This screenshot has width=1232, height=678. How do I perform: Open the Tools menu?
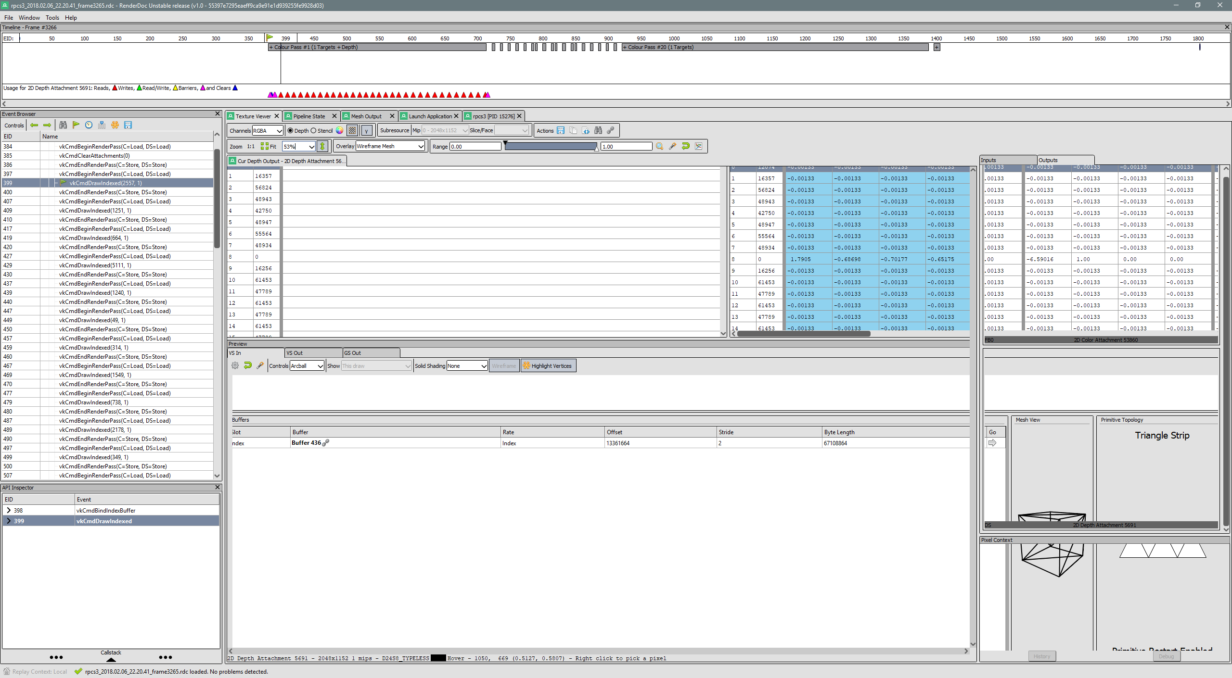[52, 18]
